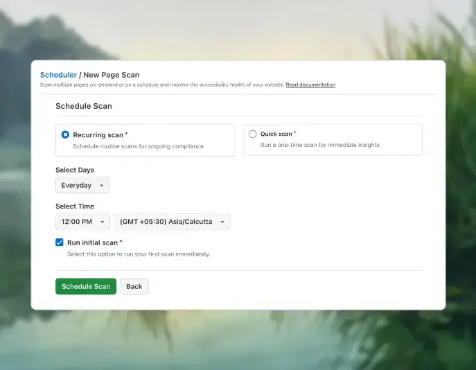Select the Recurring scan radio button
476x370 pixels.
65,134
